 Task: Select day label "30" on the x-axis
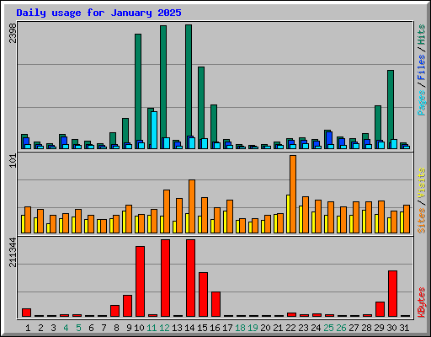point(391,328)
